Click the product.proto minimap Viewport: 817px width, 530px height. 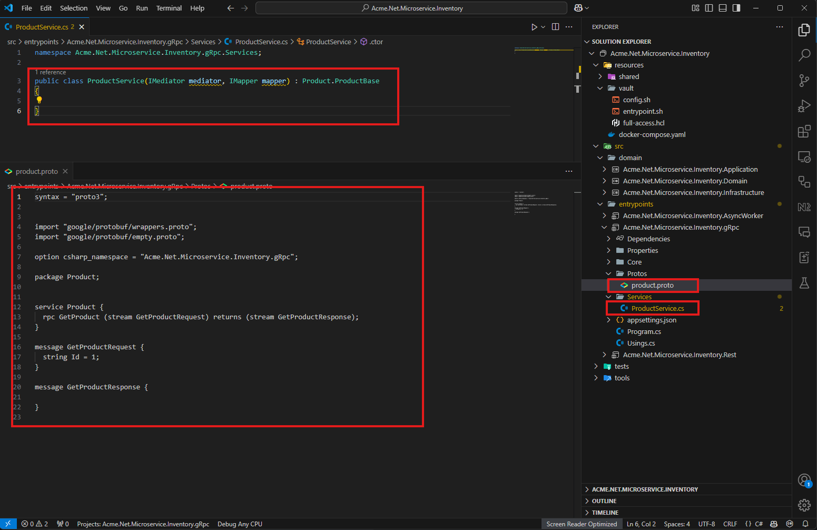coord(543,203)
